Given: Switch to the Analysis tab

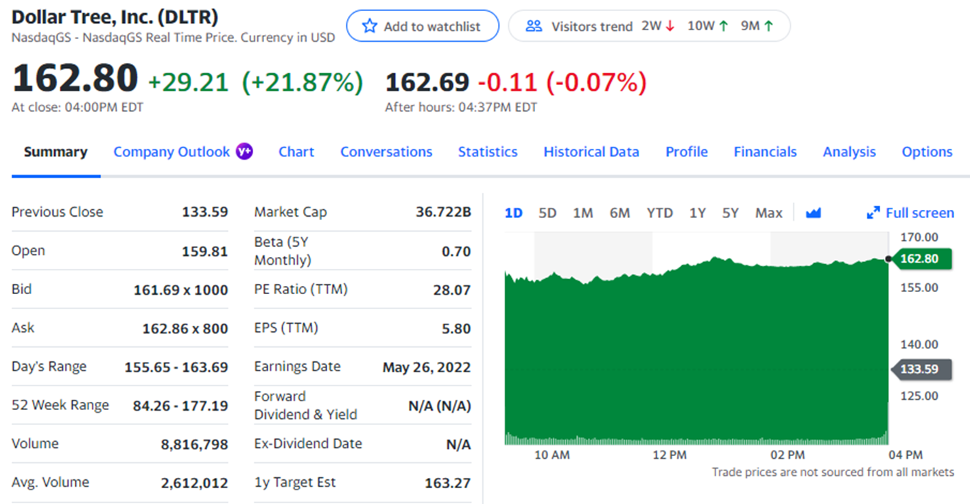Looking at the screenshot, I should (x=849, y=152).
